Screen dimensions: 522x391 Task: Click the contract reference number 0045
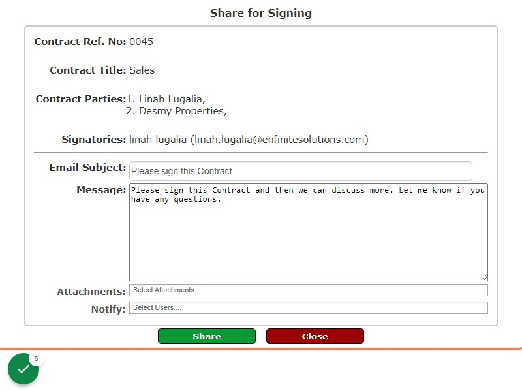(141, 42)
